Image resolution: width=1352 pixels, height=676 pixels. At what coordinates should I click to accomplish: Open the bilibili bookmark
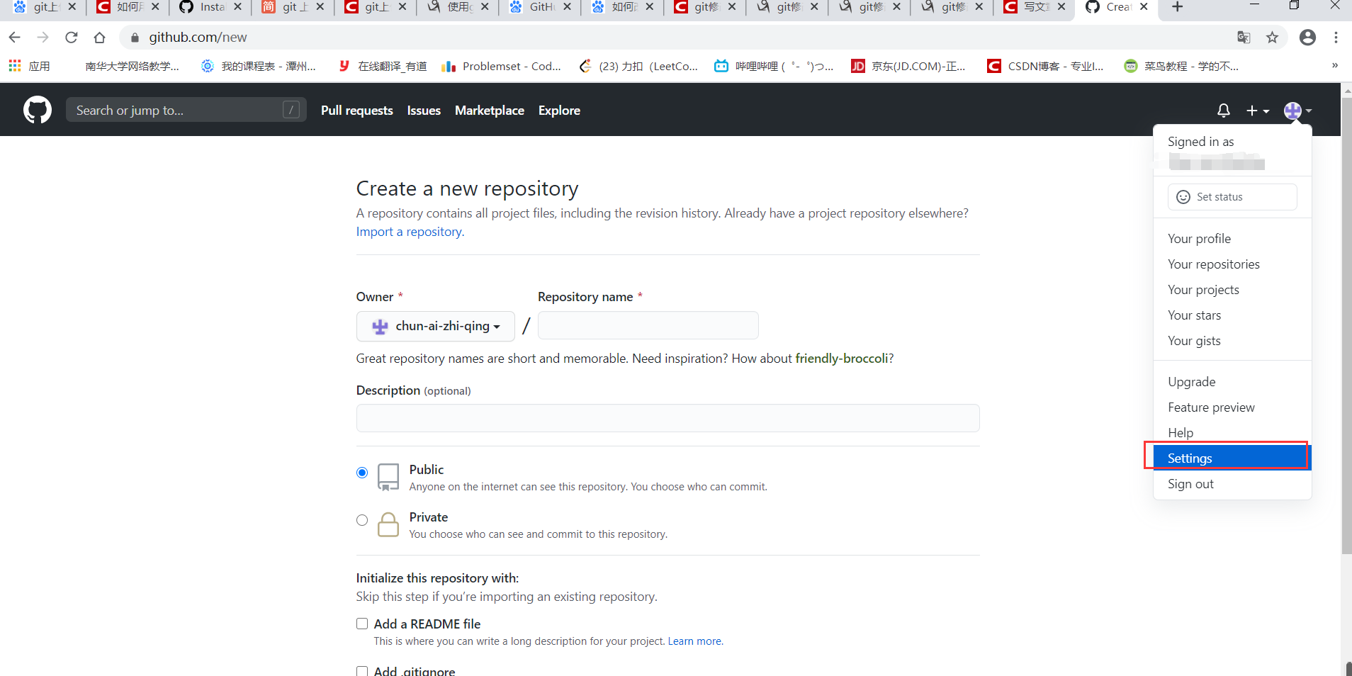click(x=774, y=66)
